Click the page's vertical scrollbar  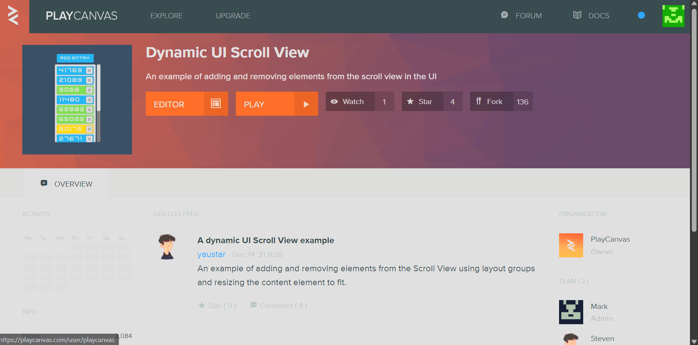694,120
